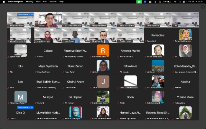Screen dimensions: 206x129
Task: Click the 'Guntur Halutin' name label
Action: 126,41
